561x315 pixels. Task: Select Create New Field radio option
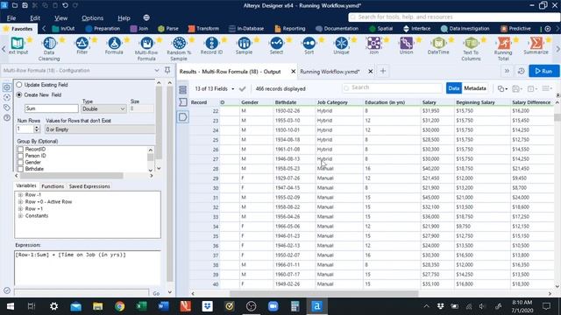[19, 94]
